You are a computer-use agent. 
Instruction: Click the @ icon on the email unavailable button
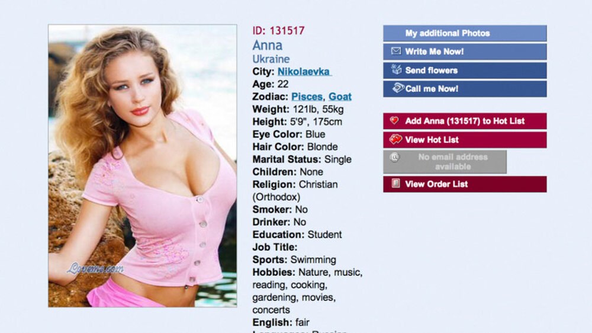(394, 157)
